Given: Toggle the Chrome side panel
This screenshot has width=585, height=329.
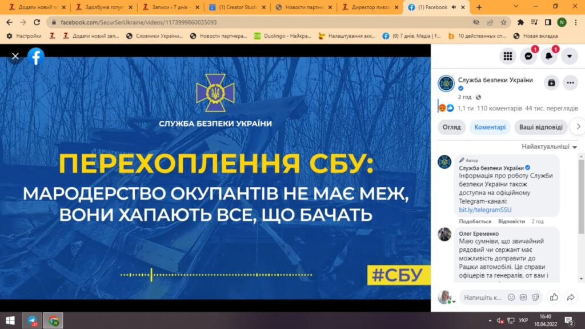Looking at the screenshot, I should 548,22.
